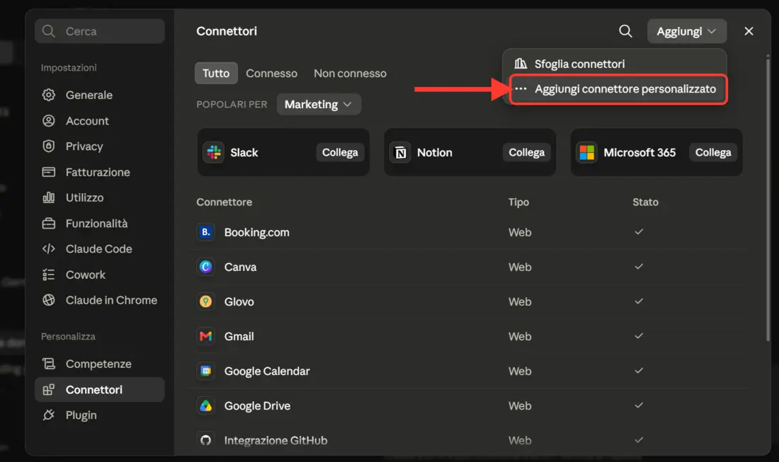Click the library icon beside Sfoglia connettori
Image resolution: width=779 pixels, height=462 pixels.
click(521, 64)
